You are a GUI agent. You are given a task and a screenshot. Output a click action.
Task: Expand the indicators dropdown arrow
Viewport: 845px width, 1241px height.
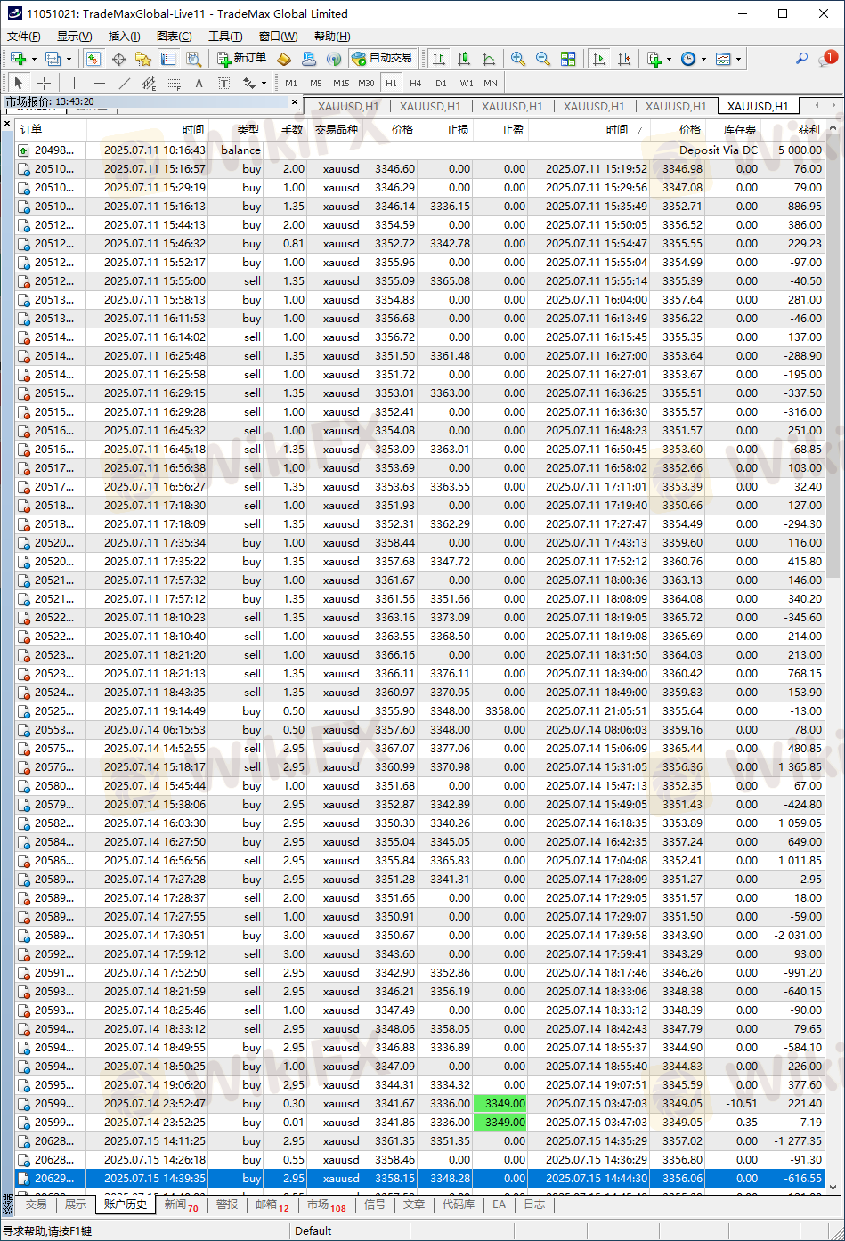tap(669, 59)
